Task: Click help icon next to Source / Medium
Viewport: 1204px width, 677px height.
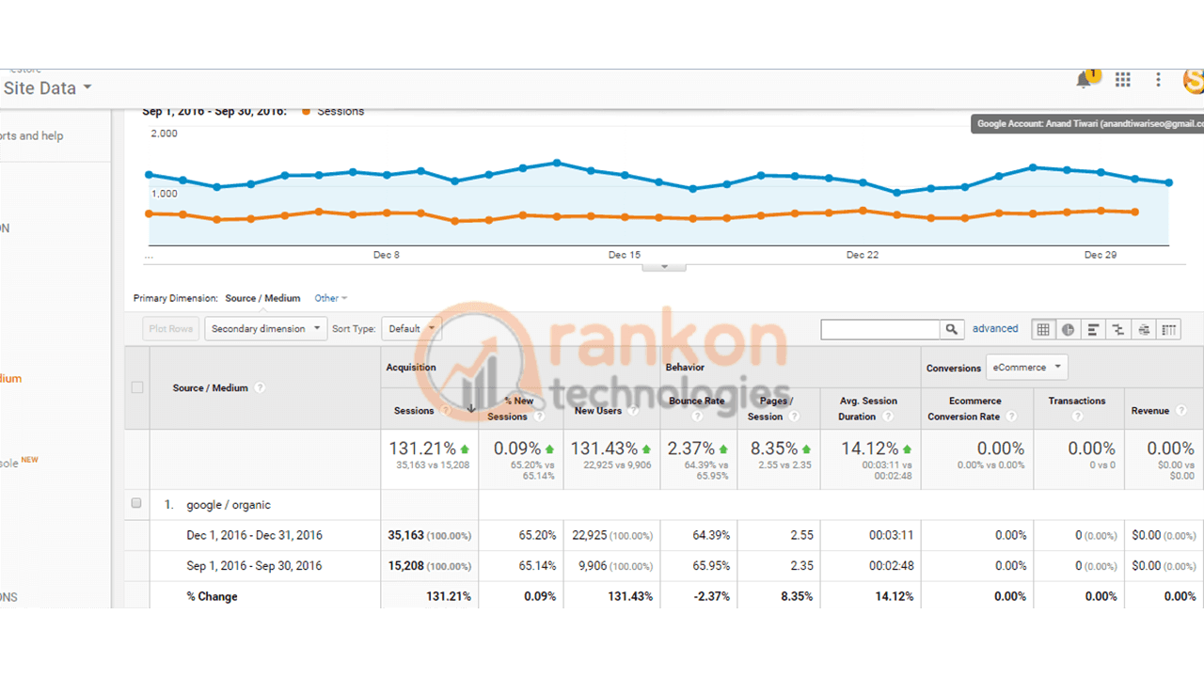Action: (x=260, y=388)
